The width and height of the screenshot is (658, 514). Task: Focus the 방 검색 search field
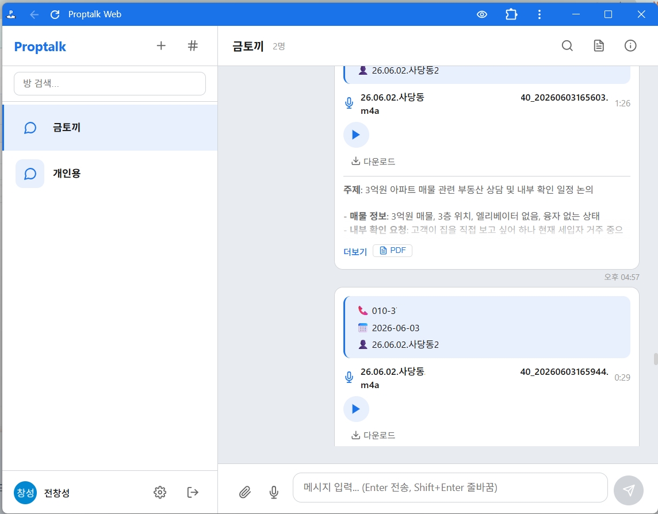(110, 83)
